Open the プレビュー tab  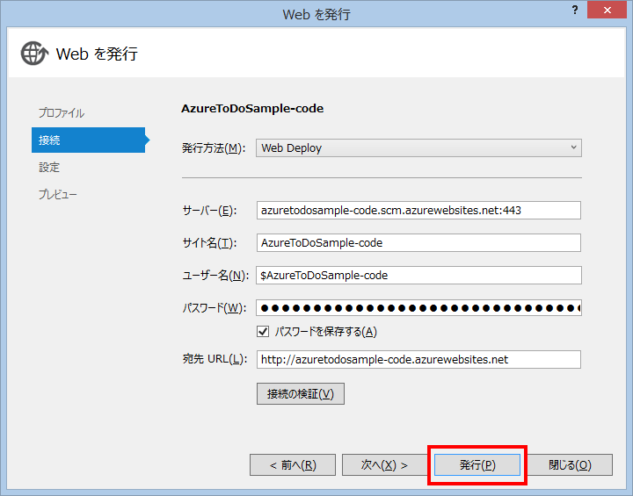(58, 194)
